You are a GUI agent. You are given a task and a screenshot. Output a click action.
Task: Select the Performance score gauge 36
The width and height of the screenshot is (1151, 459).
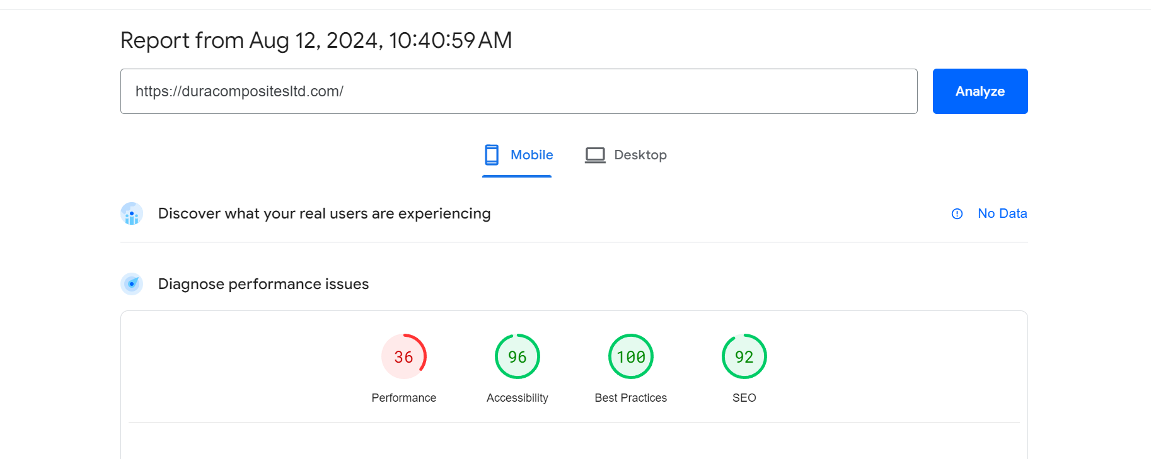[x=404, y=356]
